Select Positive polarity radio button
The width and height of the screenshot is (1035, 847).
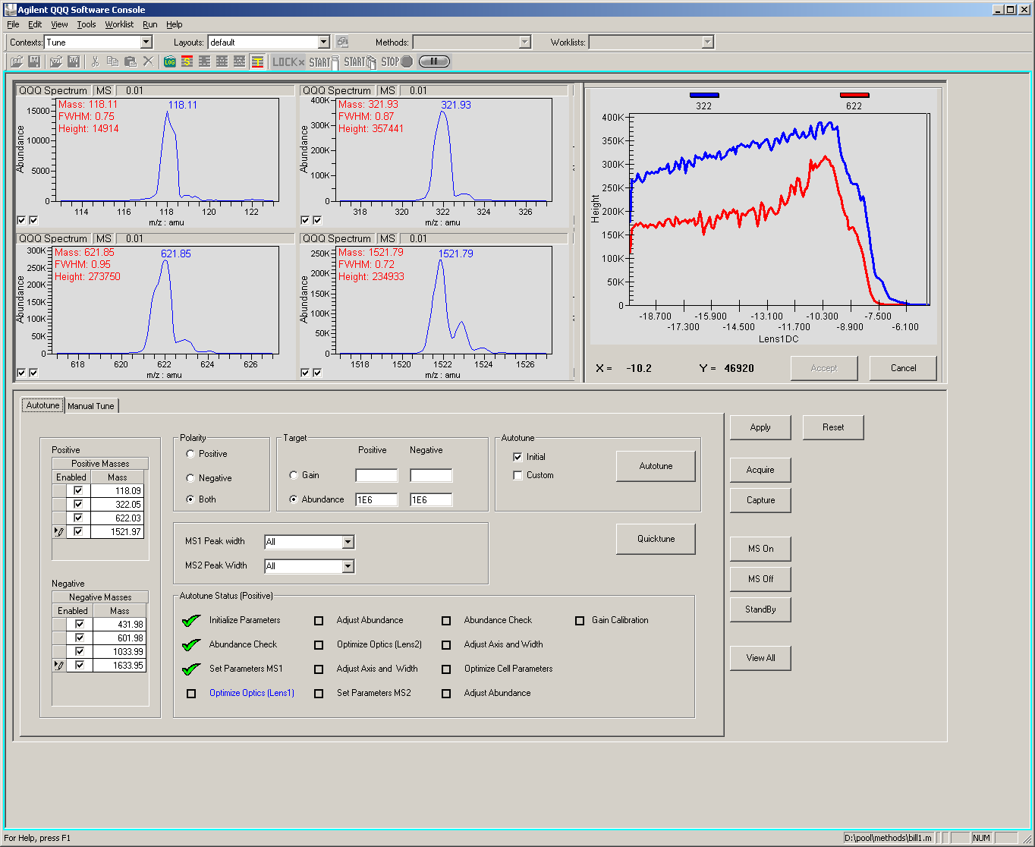(190, 454)
